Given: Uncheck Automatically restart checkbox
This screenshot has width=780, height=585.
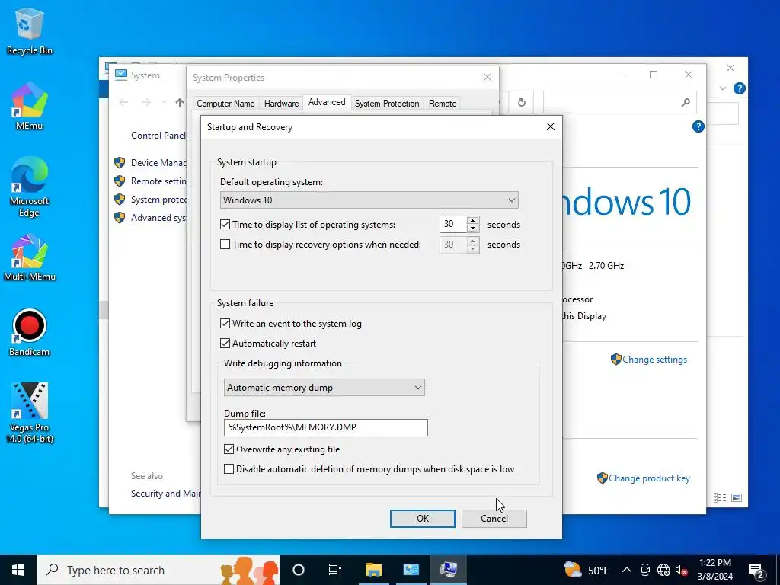Looking at the screenshot, I should (x=225, y=344).
